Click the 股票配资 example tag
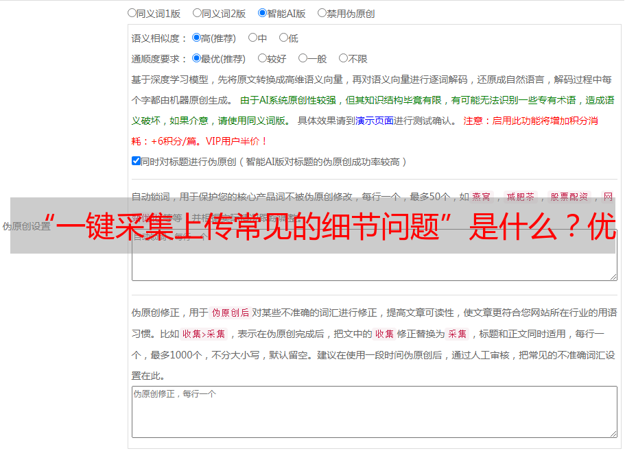This screenshot has width=625, height=451. tap(569, 197)
